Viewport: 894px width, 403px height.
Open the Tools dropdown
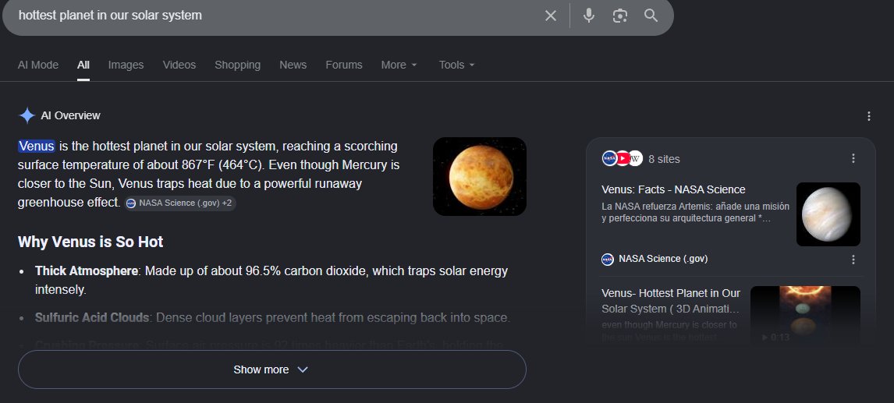click(x=456, y=65)
